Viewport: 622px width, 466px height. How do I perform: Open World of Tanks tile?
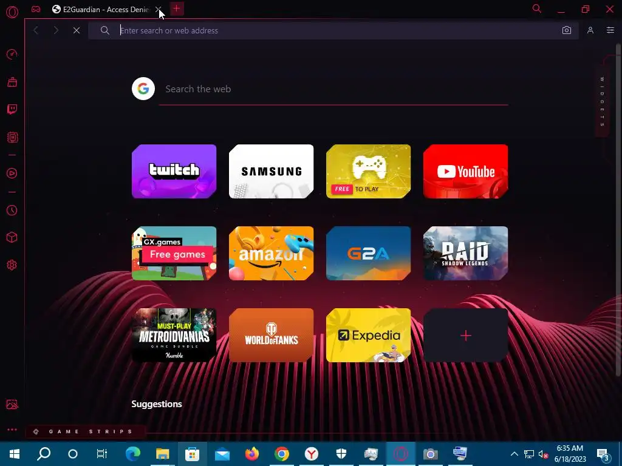click(272, 335)
